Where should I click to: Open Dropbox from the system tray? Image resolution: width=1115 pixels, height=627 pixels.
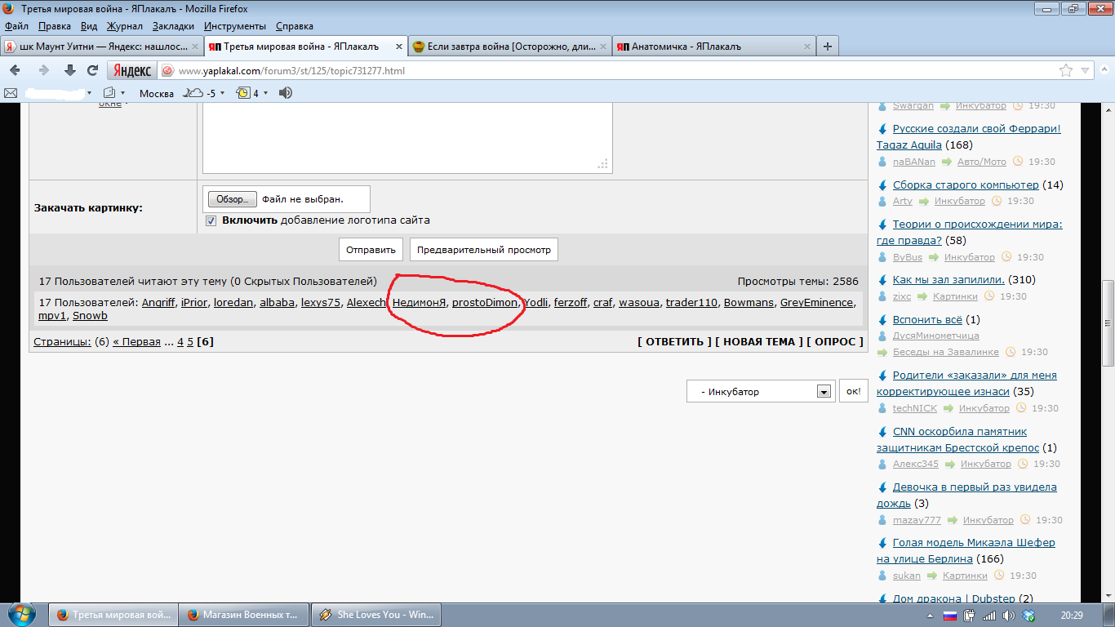[1029, 615]
